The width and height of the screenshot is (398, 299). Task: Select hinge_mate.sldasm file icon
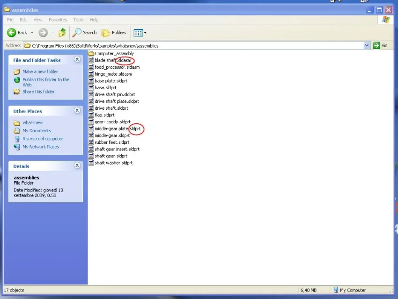click(91, 74)
